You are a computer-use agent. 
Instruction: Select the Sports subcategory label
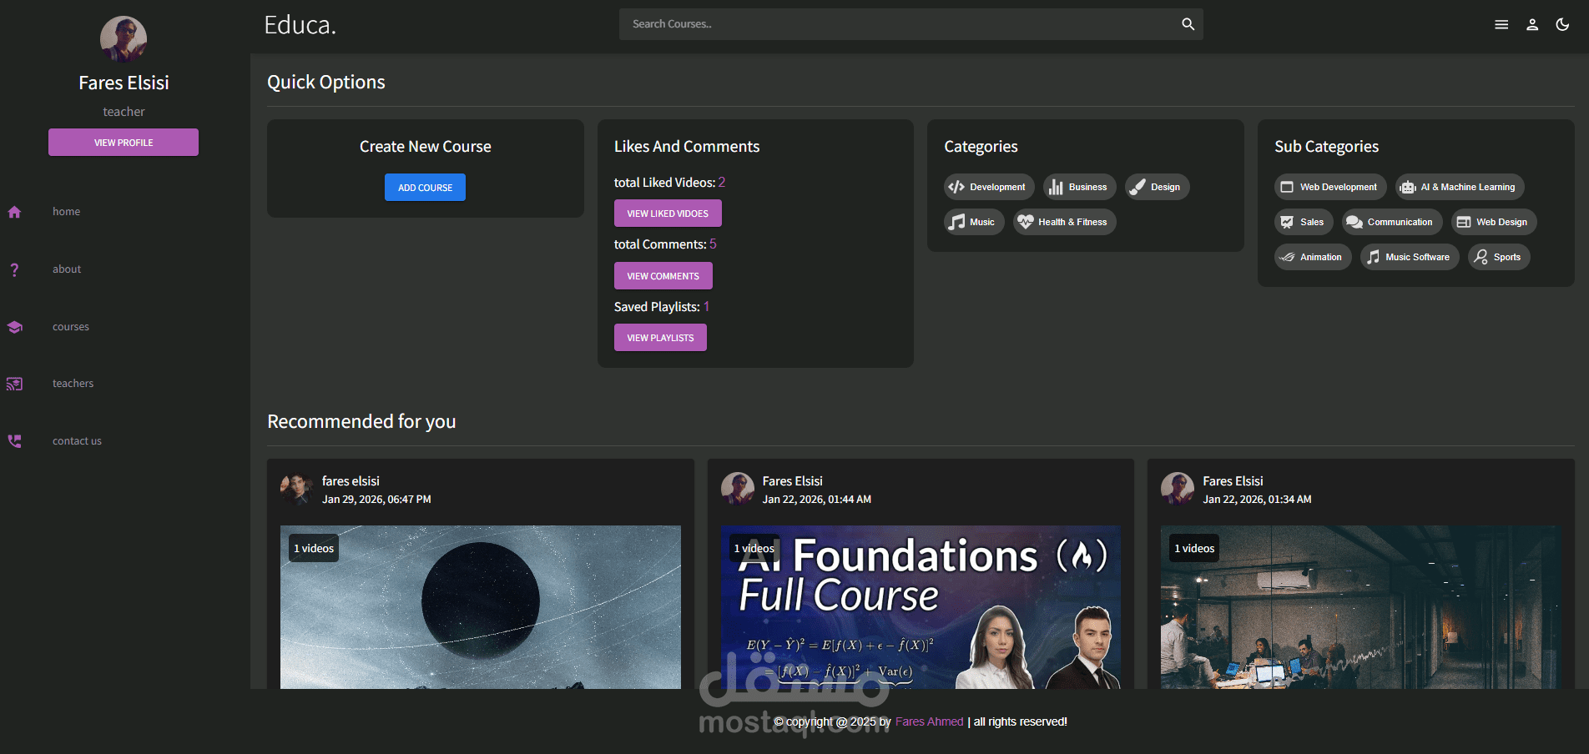pos(1507,257)
